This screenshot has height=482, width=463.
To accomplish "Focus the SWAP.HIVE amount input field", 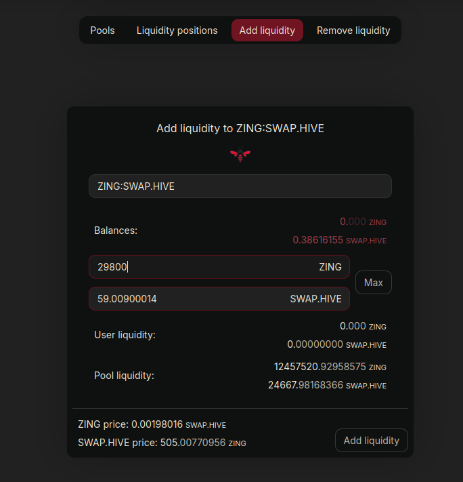I will pos(219,299).
